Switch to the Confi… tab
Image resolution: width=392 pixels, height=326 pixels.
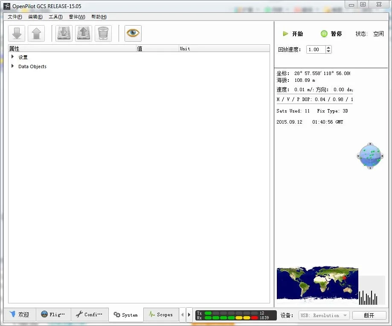90,314
